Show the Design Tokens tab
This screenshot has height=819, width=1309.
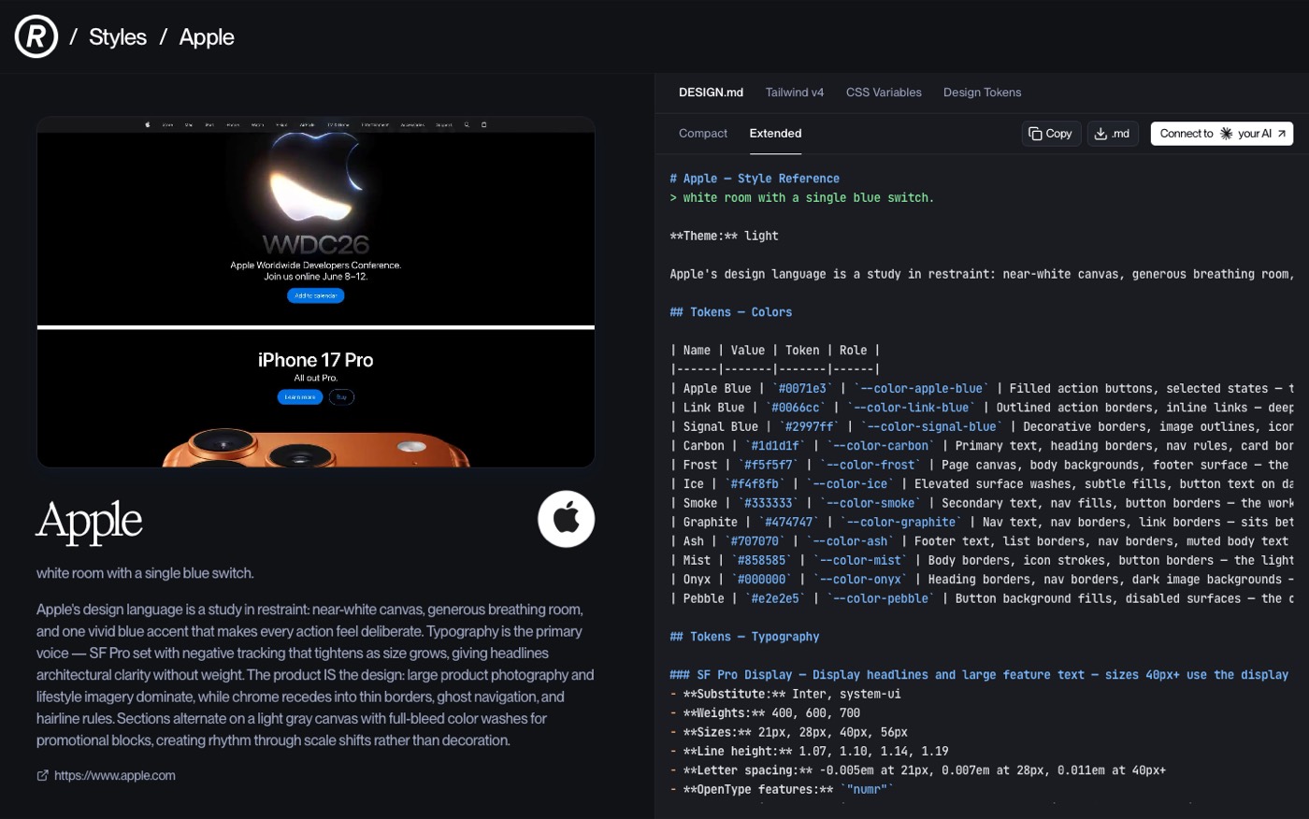[982, 93]
